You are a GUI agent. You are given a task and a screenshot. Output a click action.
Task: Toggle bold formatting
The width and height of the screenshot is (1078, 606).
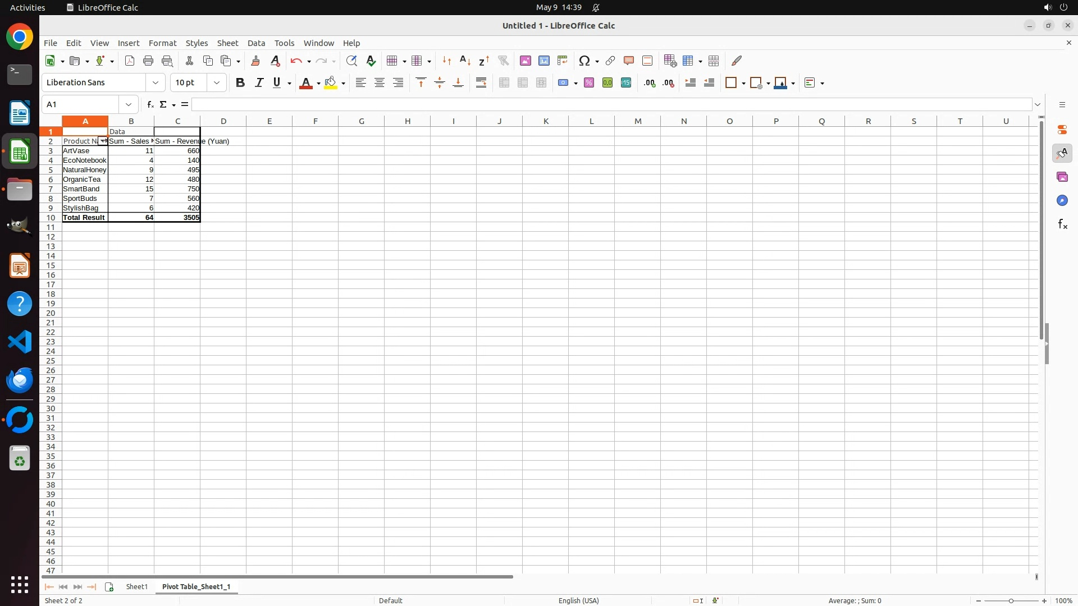(240, 83)
